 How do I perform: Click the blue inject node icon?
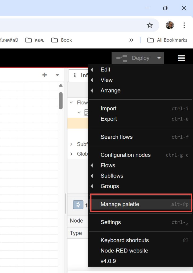pyautogui.click(x=78, y=204)
